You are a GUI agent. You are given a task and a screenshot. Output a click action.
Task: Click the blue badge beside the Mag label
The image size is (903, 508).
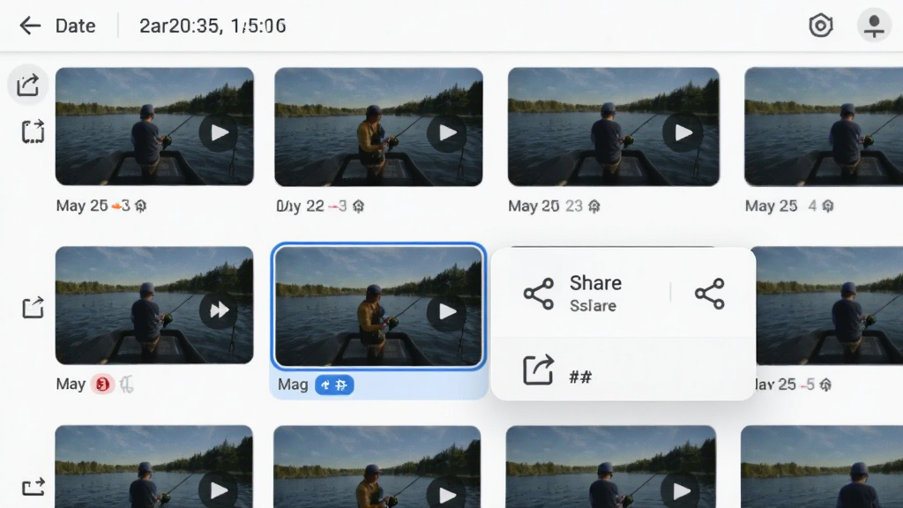pyautogui.click(x=334, y=385)
